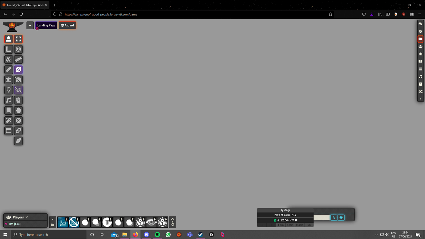The width and height of the screenshot is (425, 239).
Task: Toggle the lighting bulb tool
Action: pyautogui.click(x=9, y=90)
